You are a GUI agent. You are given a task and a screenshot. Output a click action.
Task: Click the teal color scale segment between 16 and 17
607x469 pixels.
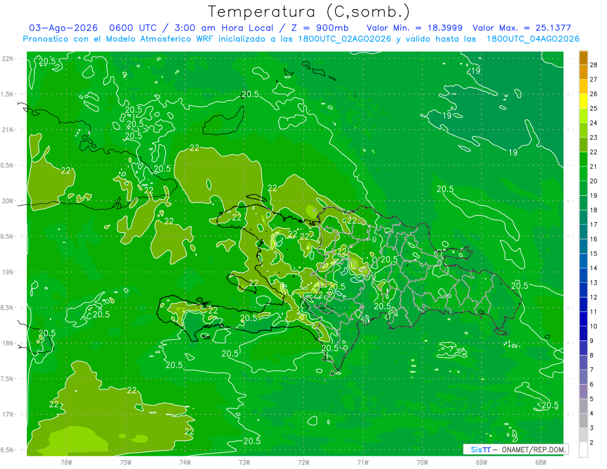coord(583,232)
